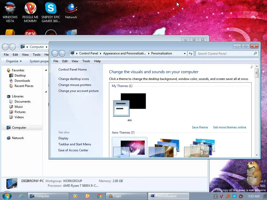Click the orange magnifier tray icon
The width and height of the screenshot is (267, 200).
pyautogui.click(x=228, y=196)
